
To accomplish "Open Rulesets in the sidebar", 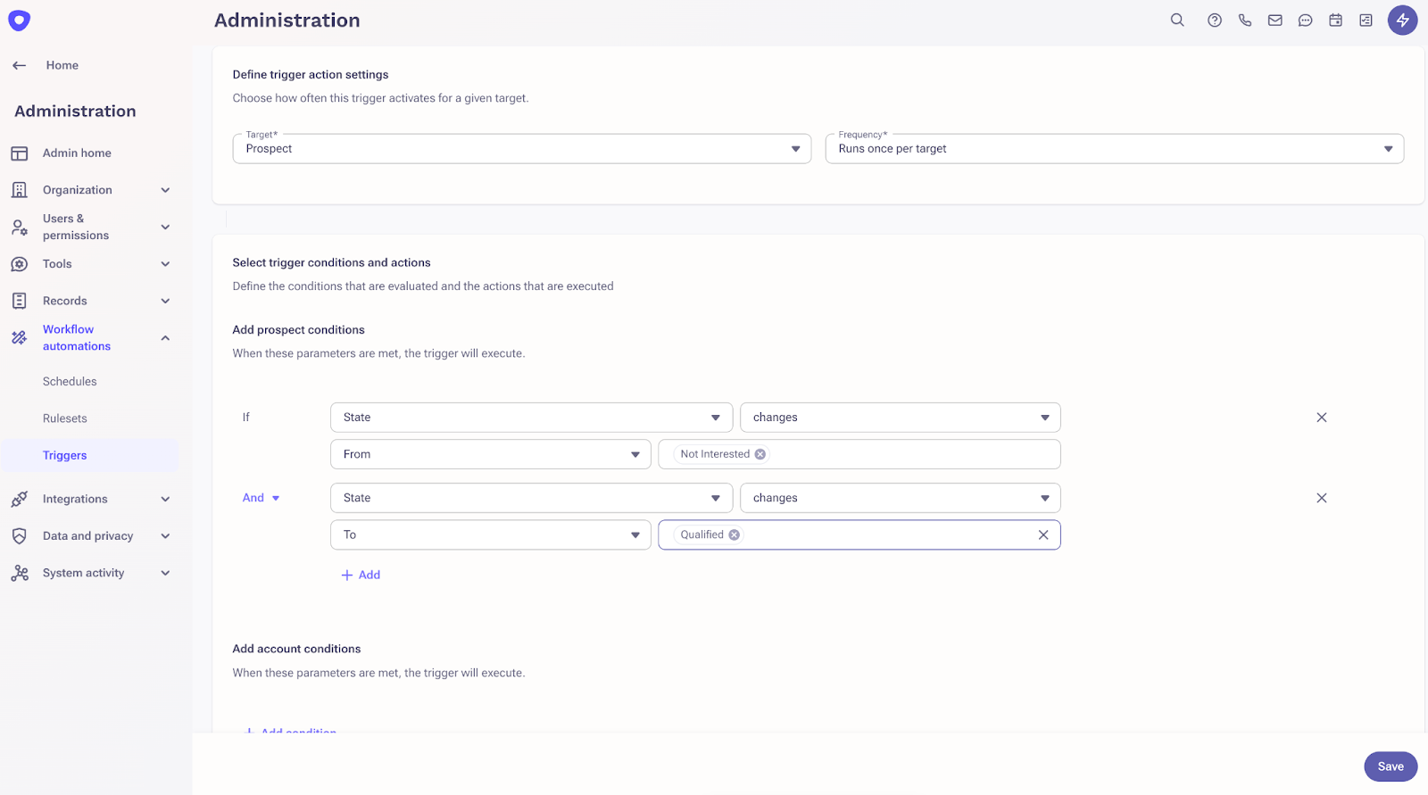I will point(65,418).
